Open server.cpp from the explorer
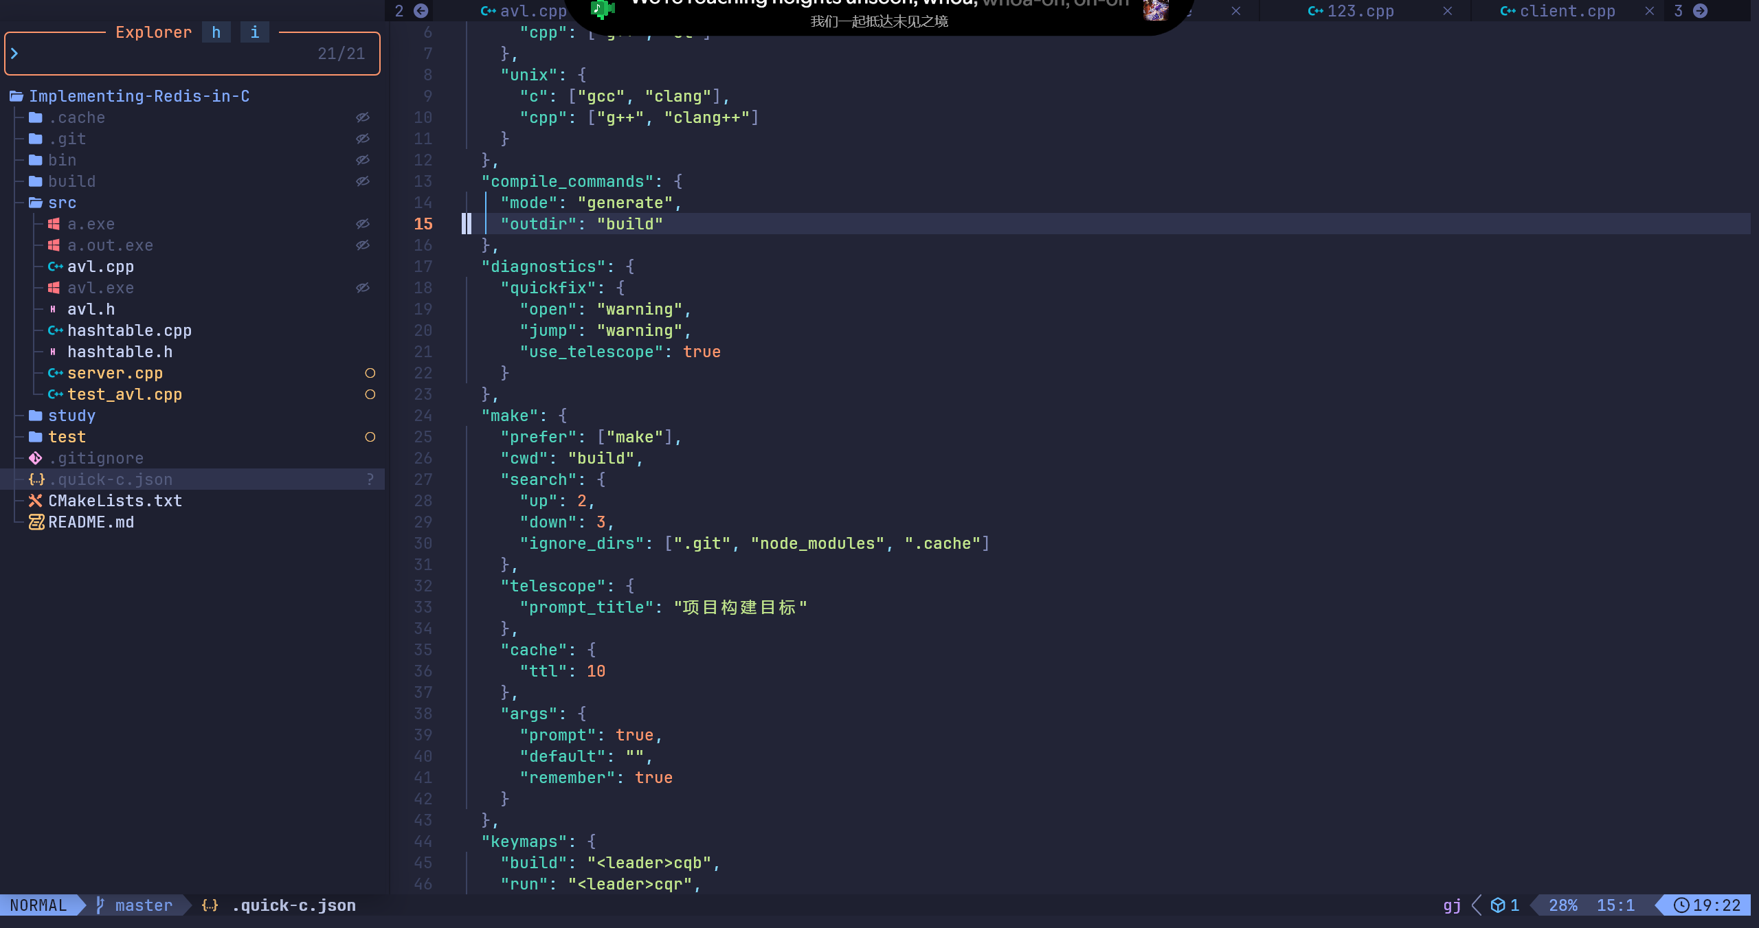1759x928 pixels. [x=115, y=373]
